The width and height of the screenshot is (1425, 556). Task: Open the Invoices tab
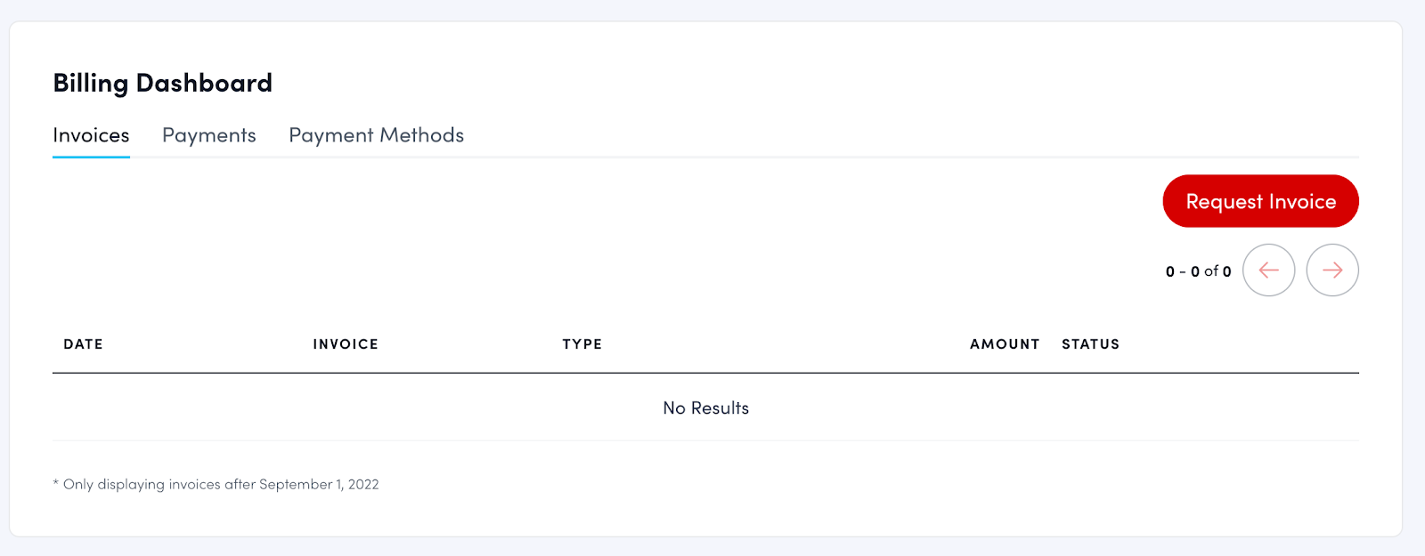pos(91,135)
